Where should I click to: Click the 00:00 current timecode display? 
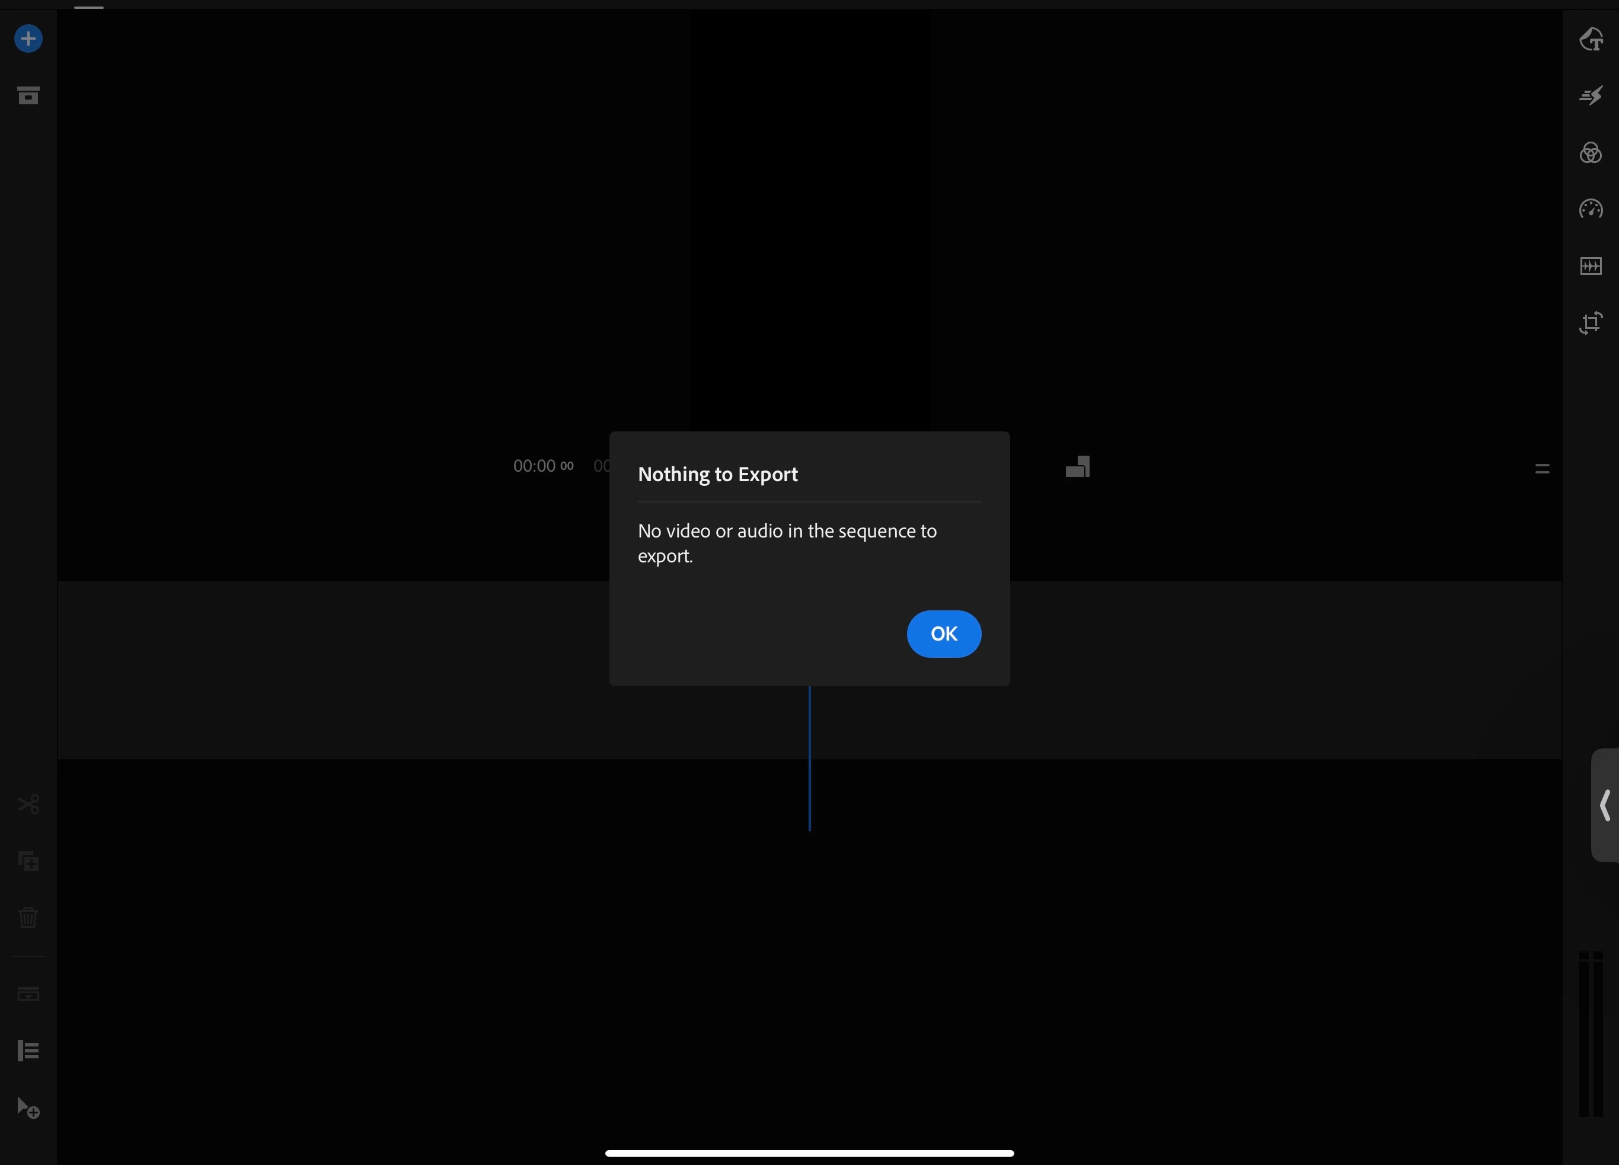pos(543,466)
